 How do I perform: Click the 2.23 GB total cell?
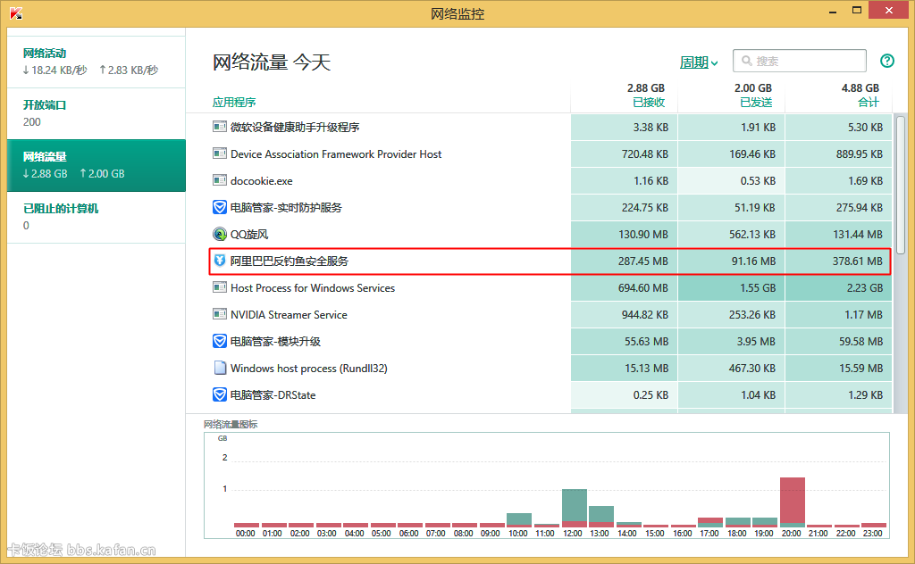pos(838,288)
